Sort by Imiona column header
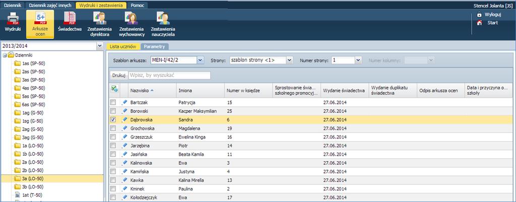The height and width of the screenshot is (202, 516). click(x=200, y=91)
